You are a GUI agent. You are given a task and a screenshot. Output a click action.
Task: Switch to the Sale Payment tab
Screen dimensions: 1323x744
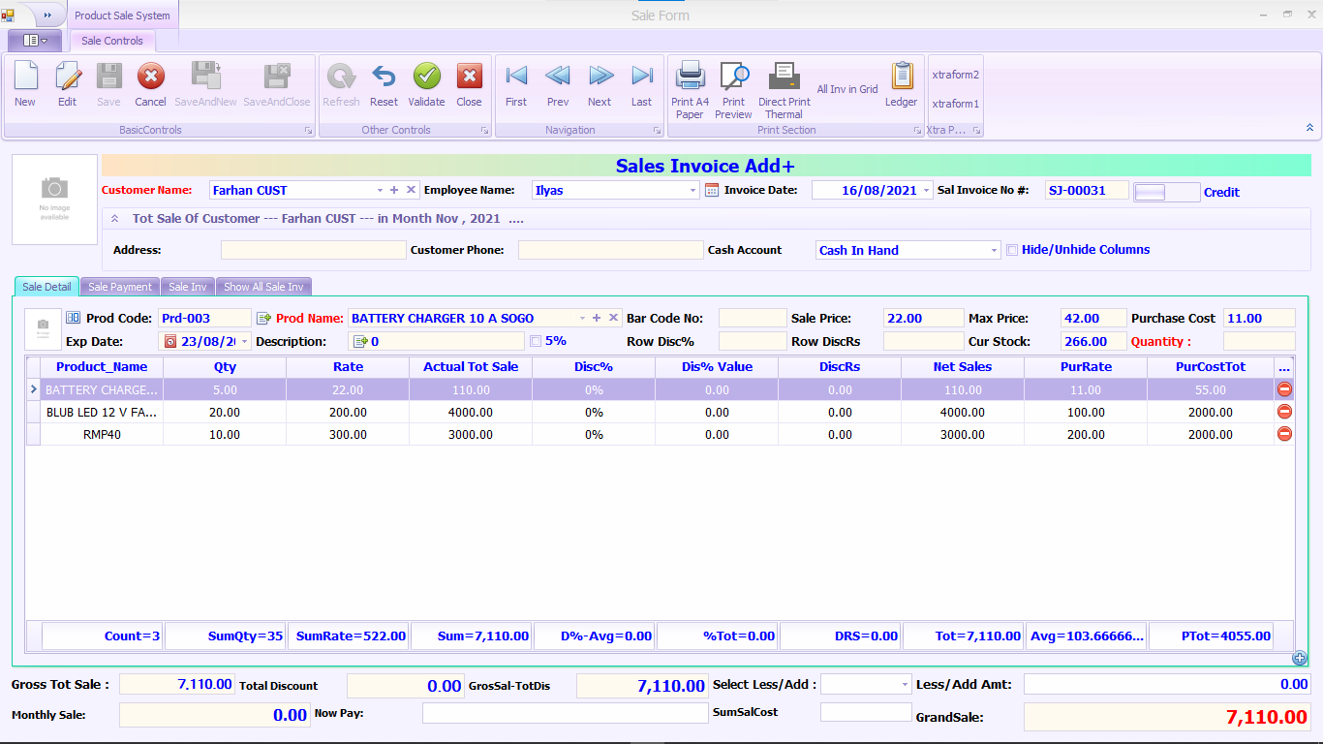click(120, 287)
